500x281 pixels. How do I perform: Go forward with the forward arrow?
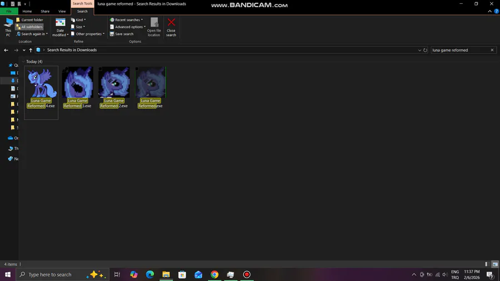pos(16,50)
